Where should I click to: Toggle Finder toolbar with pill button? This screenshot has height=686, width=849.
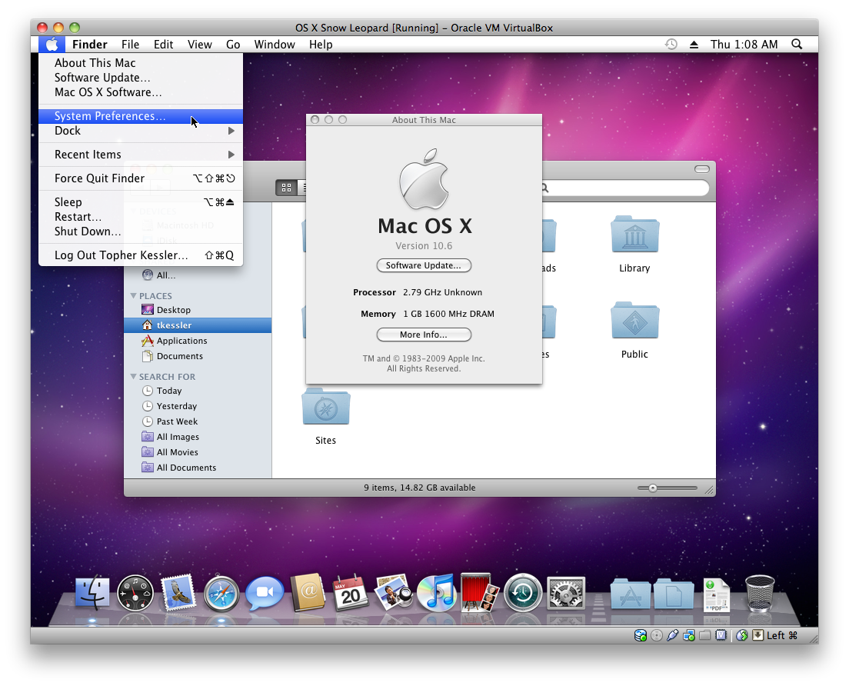(x=701, y=169)
